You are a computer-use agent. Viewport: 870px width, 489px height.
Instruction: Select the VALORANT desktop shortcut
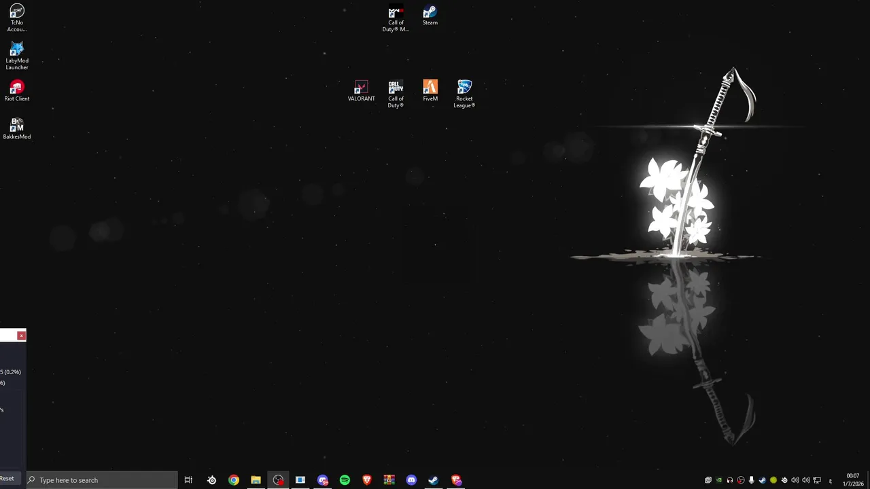tap(361, 91)
